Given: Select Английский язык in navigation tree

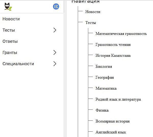Looking at the screenshot, I should 111,132.
